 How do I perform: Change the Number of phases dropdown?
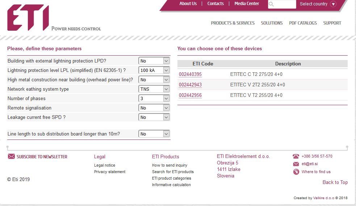click(x=154, y=99)
